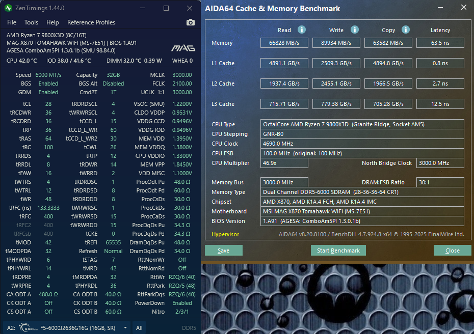Minimize the AIDA64 benchmark window
Image resolution: width=474 pixels, height=334 pixels.
(440, 8)
